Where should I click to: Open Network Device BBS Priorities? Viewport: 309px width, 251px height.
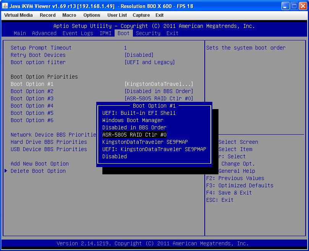coord(53,135)
